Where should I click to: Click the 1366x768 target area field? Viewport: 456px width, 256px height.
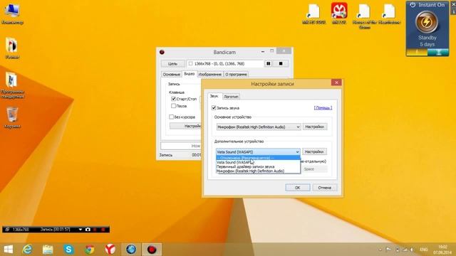pos(225,63)
